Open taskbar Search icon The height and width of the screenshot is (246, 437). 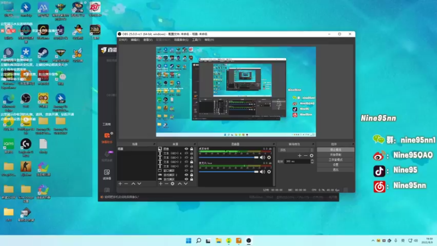point(198,241)
